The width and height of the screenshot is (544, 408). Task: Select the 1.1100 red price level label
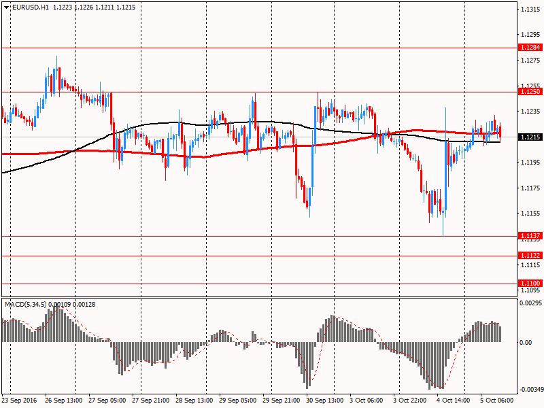point(530,284)
